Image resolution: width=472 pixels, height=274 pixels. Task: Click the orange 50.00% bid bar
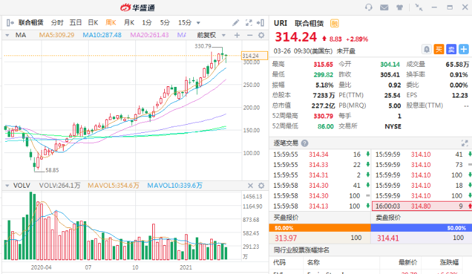tap(320, 228)
